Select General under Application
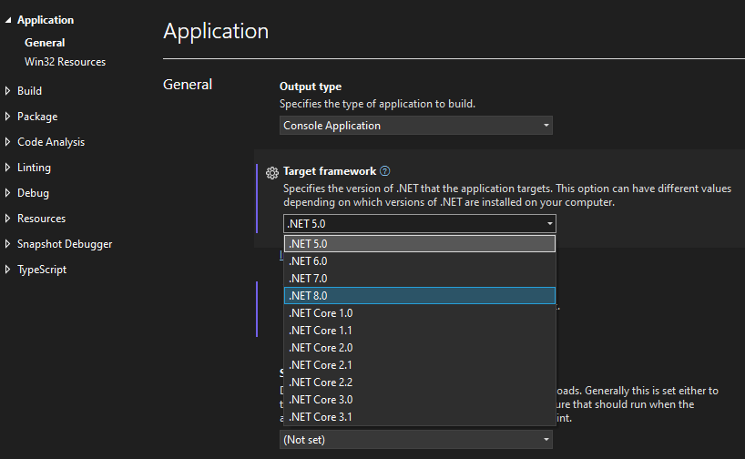This screenshot has width=745, height=459. click(45, 43)
